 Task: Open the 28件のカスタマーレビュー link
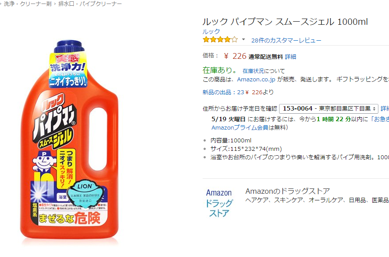[x=286, y=40]
